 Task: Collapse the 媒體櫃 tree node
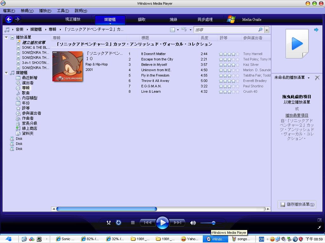[6, 73]
